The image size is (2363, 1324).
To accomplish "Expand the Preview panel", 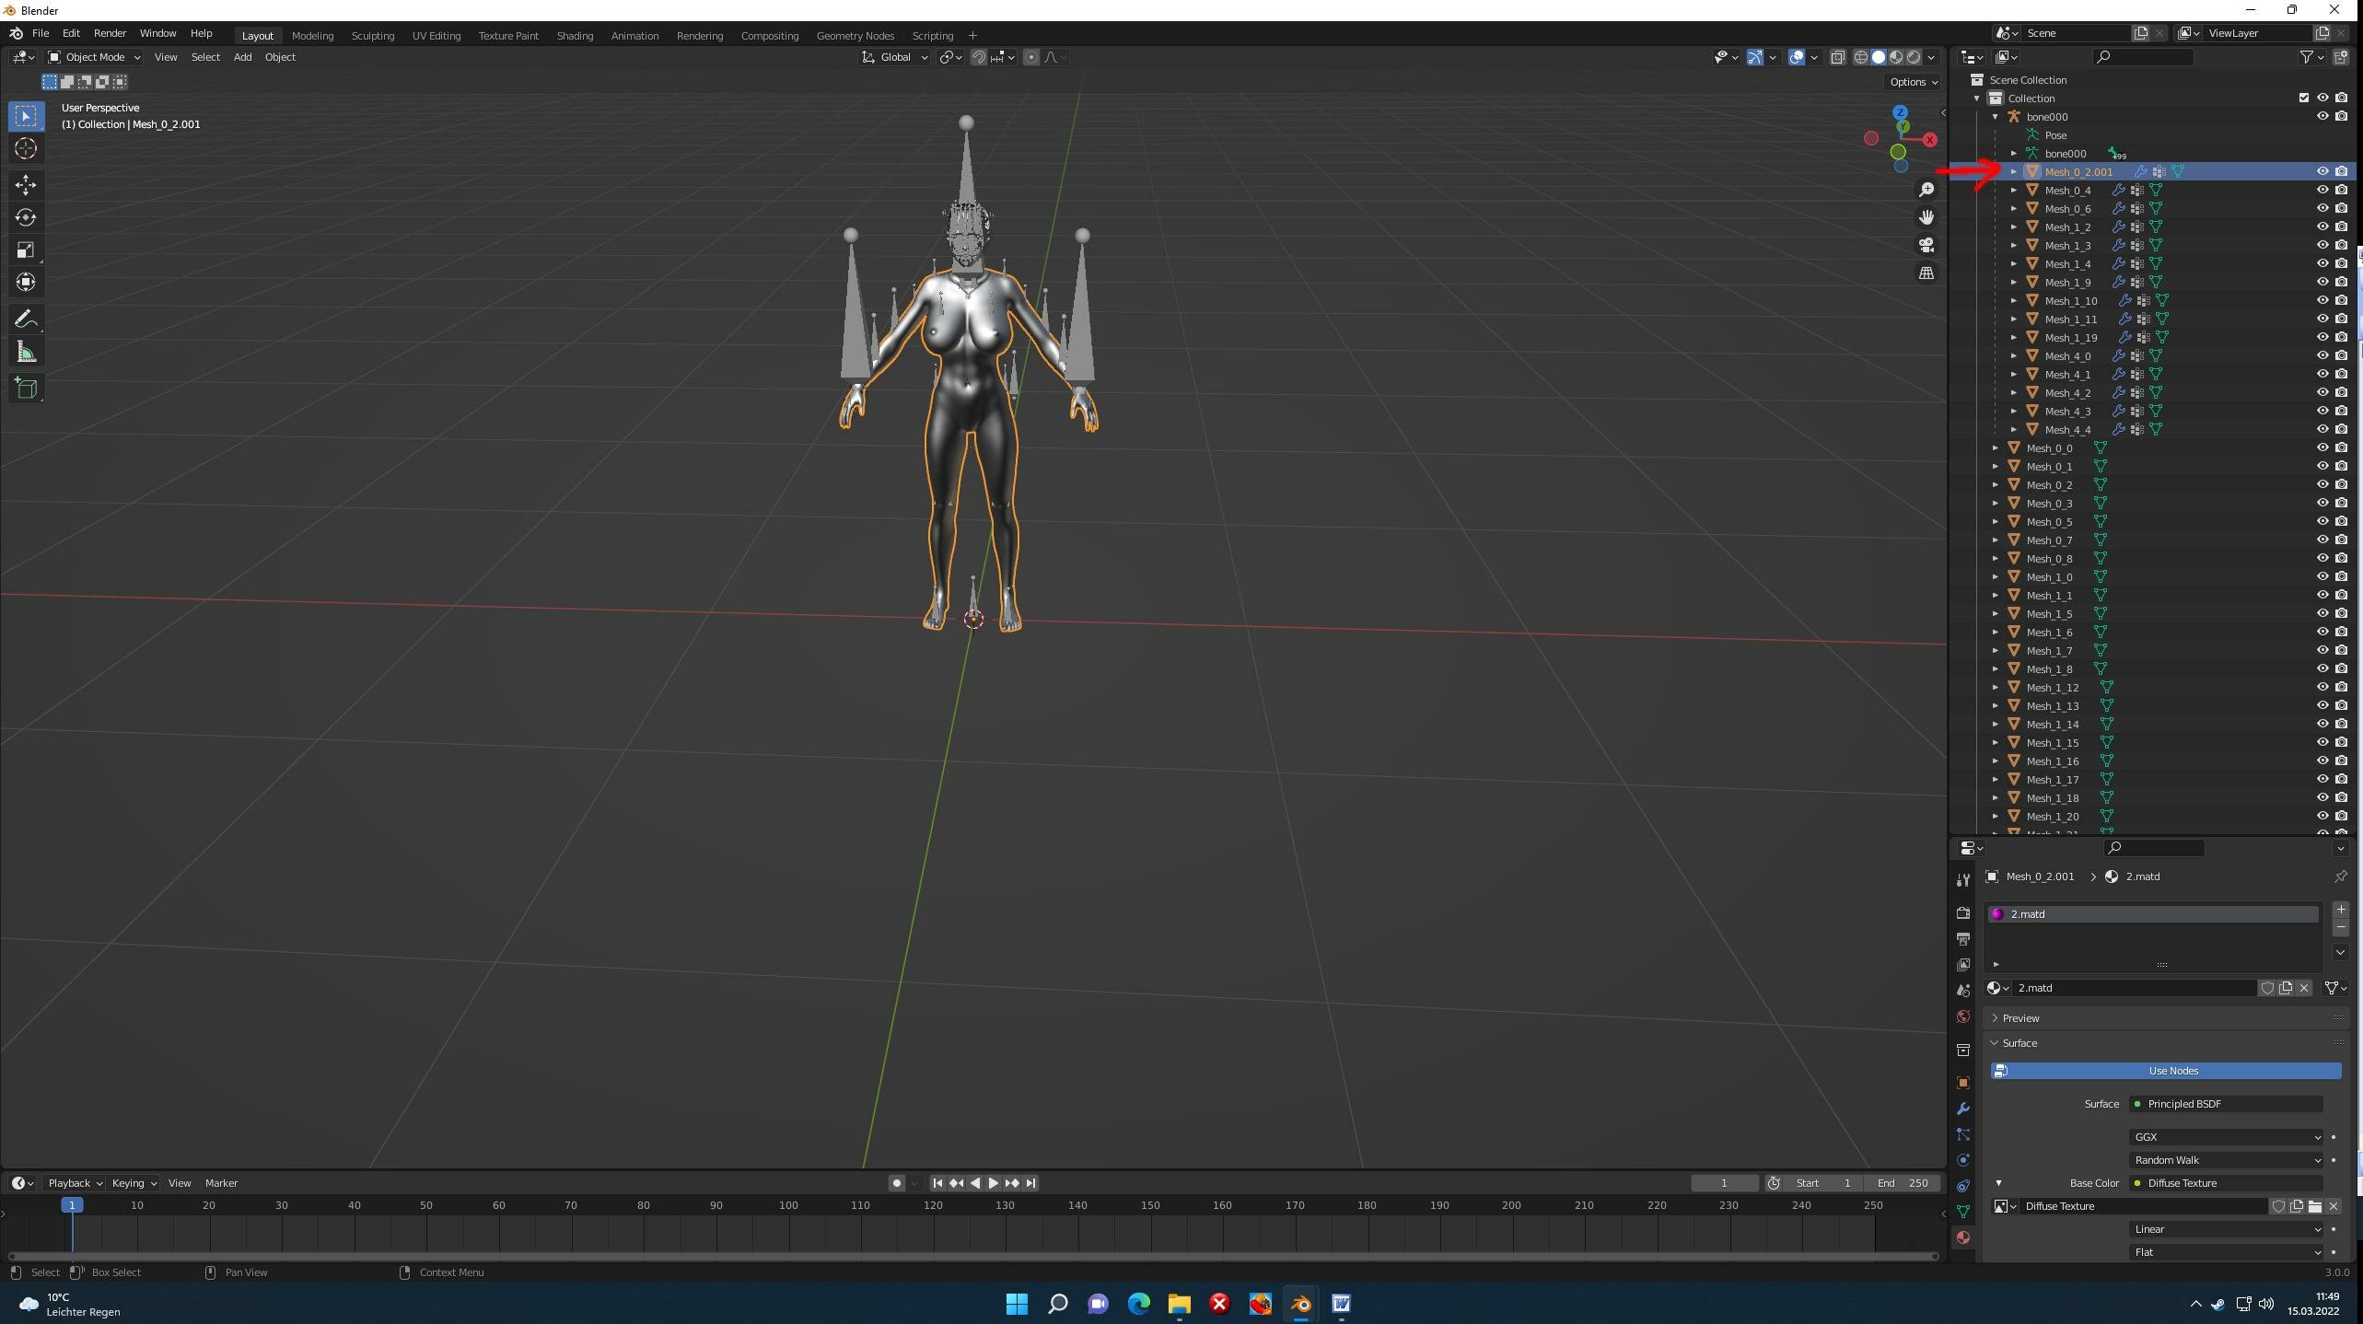I will tap(2020, 1018).
